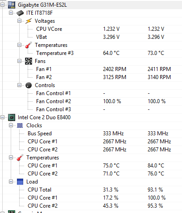Click the 3.296 V VBat current value
Image resolution: width=182 pixels, height=213 pixels.
pyautogui.click(x=111, y=37)
